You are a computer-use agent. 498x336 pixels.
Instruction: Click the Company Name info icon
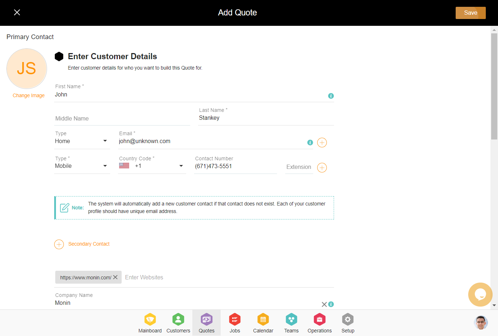[331, 304]
